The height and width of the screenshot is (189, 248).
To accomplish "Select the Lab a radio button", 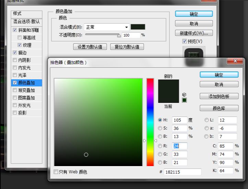I will (206, 128).
